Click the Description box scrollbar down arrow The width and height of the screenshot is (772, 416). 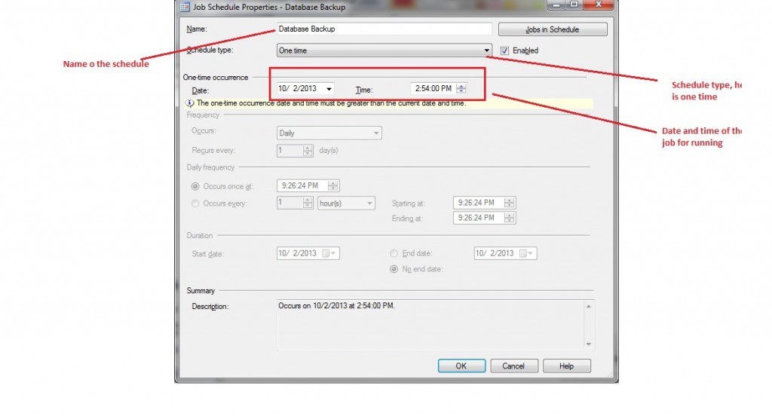pos(589,344)
